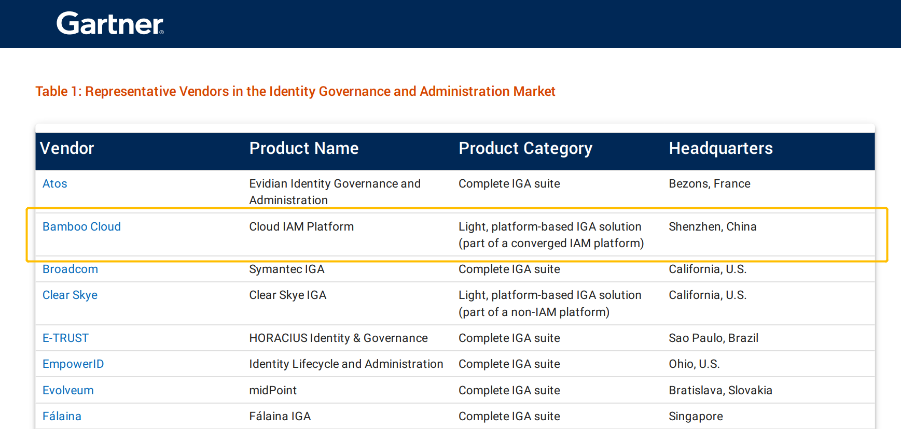Select the 'Singapore' headquarters cell
Screen dimensions: 901x429
pos(696,417)
